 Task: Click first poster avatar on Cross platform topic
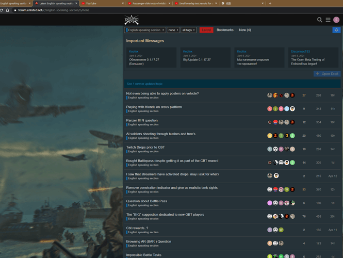270,109
